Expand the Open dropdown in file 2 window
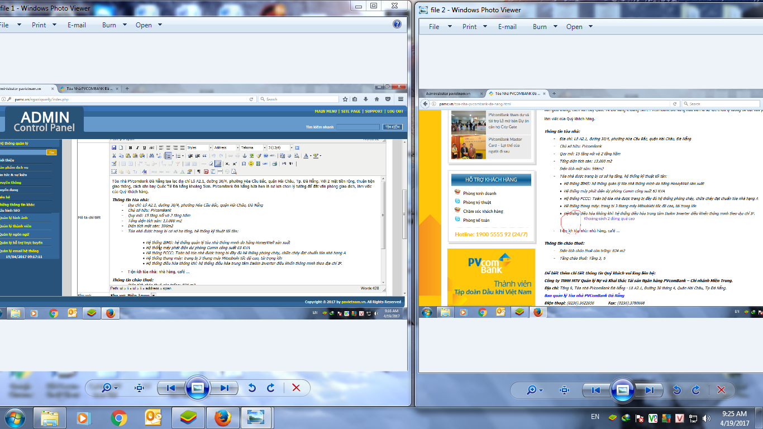The height and width of the screenshot is (429, 763). 579,26
